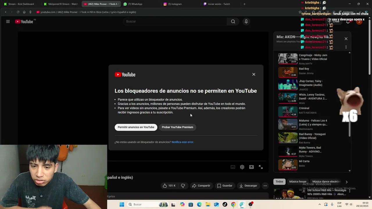
Task: Open video player settings gear
Action: click(242, 167)
